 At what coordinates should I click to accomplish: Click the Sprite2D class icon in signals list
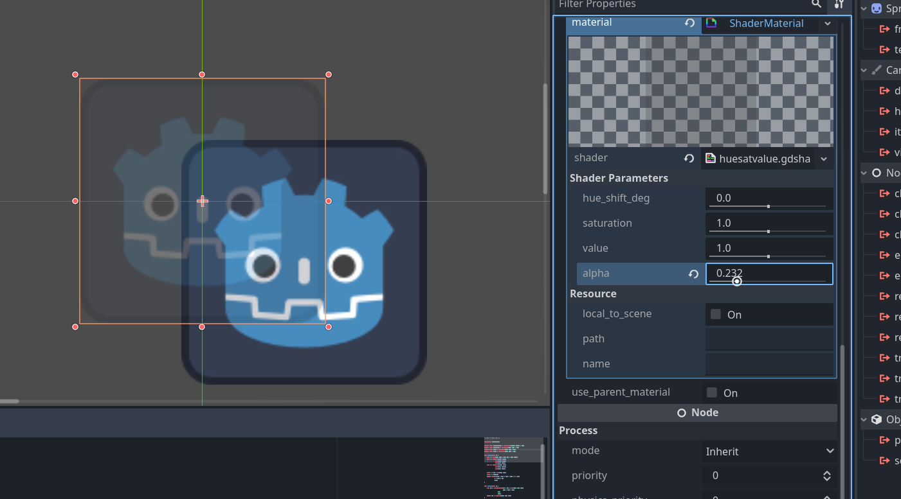(x=877, y=8)
